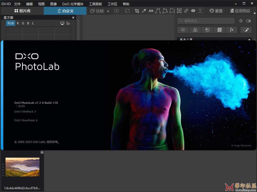
Task: Open the 工作区 menu
Action: coord(112,4)
